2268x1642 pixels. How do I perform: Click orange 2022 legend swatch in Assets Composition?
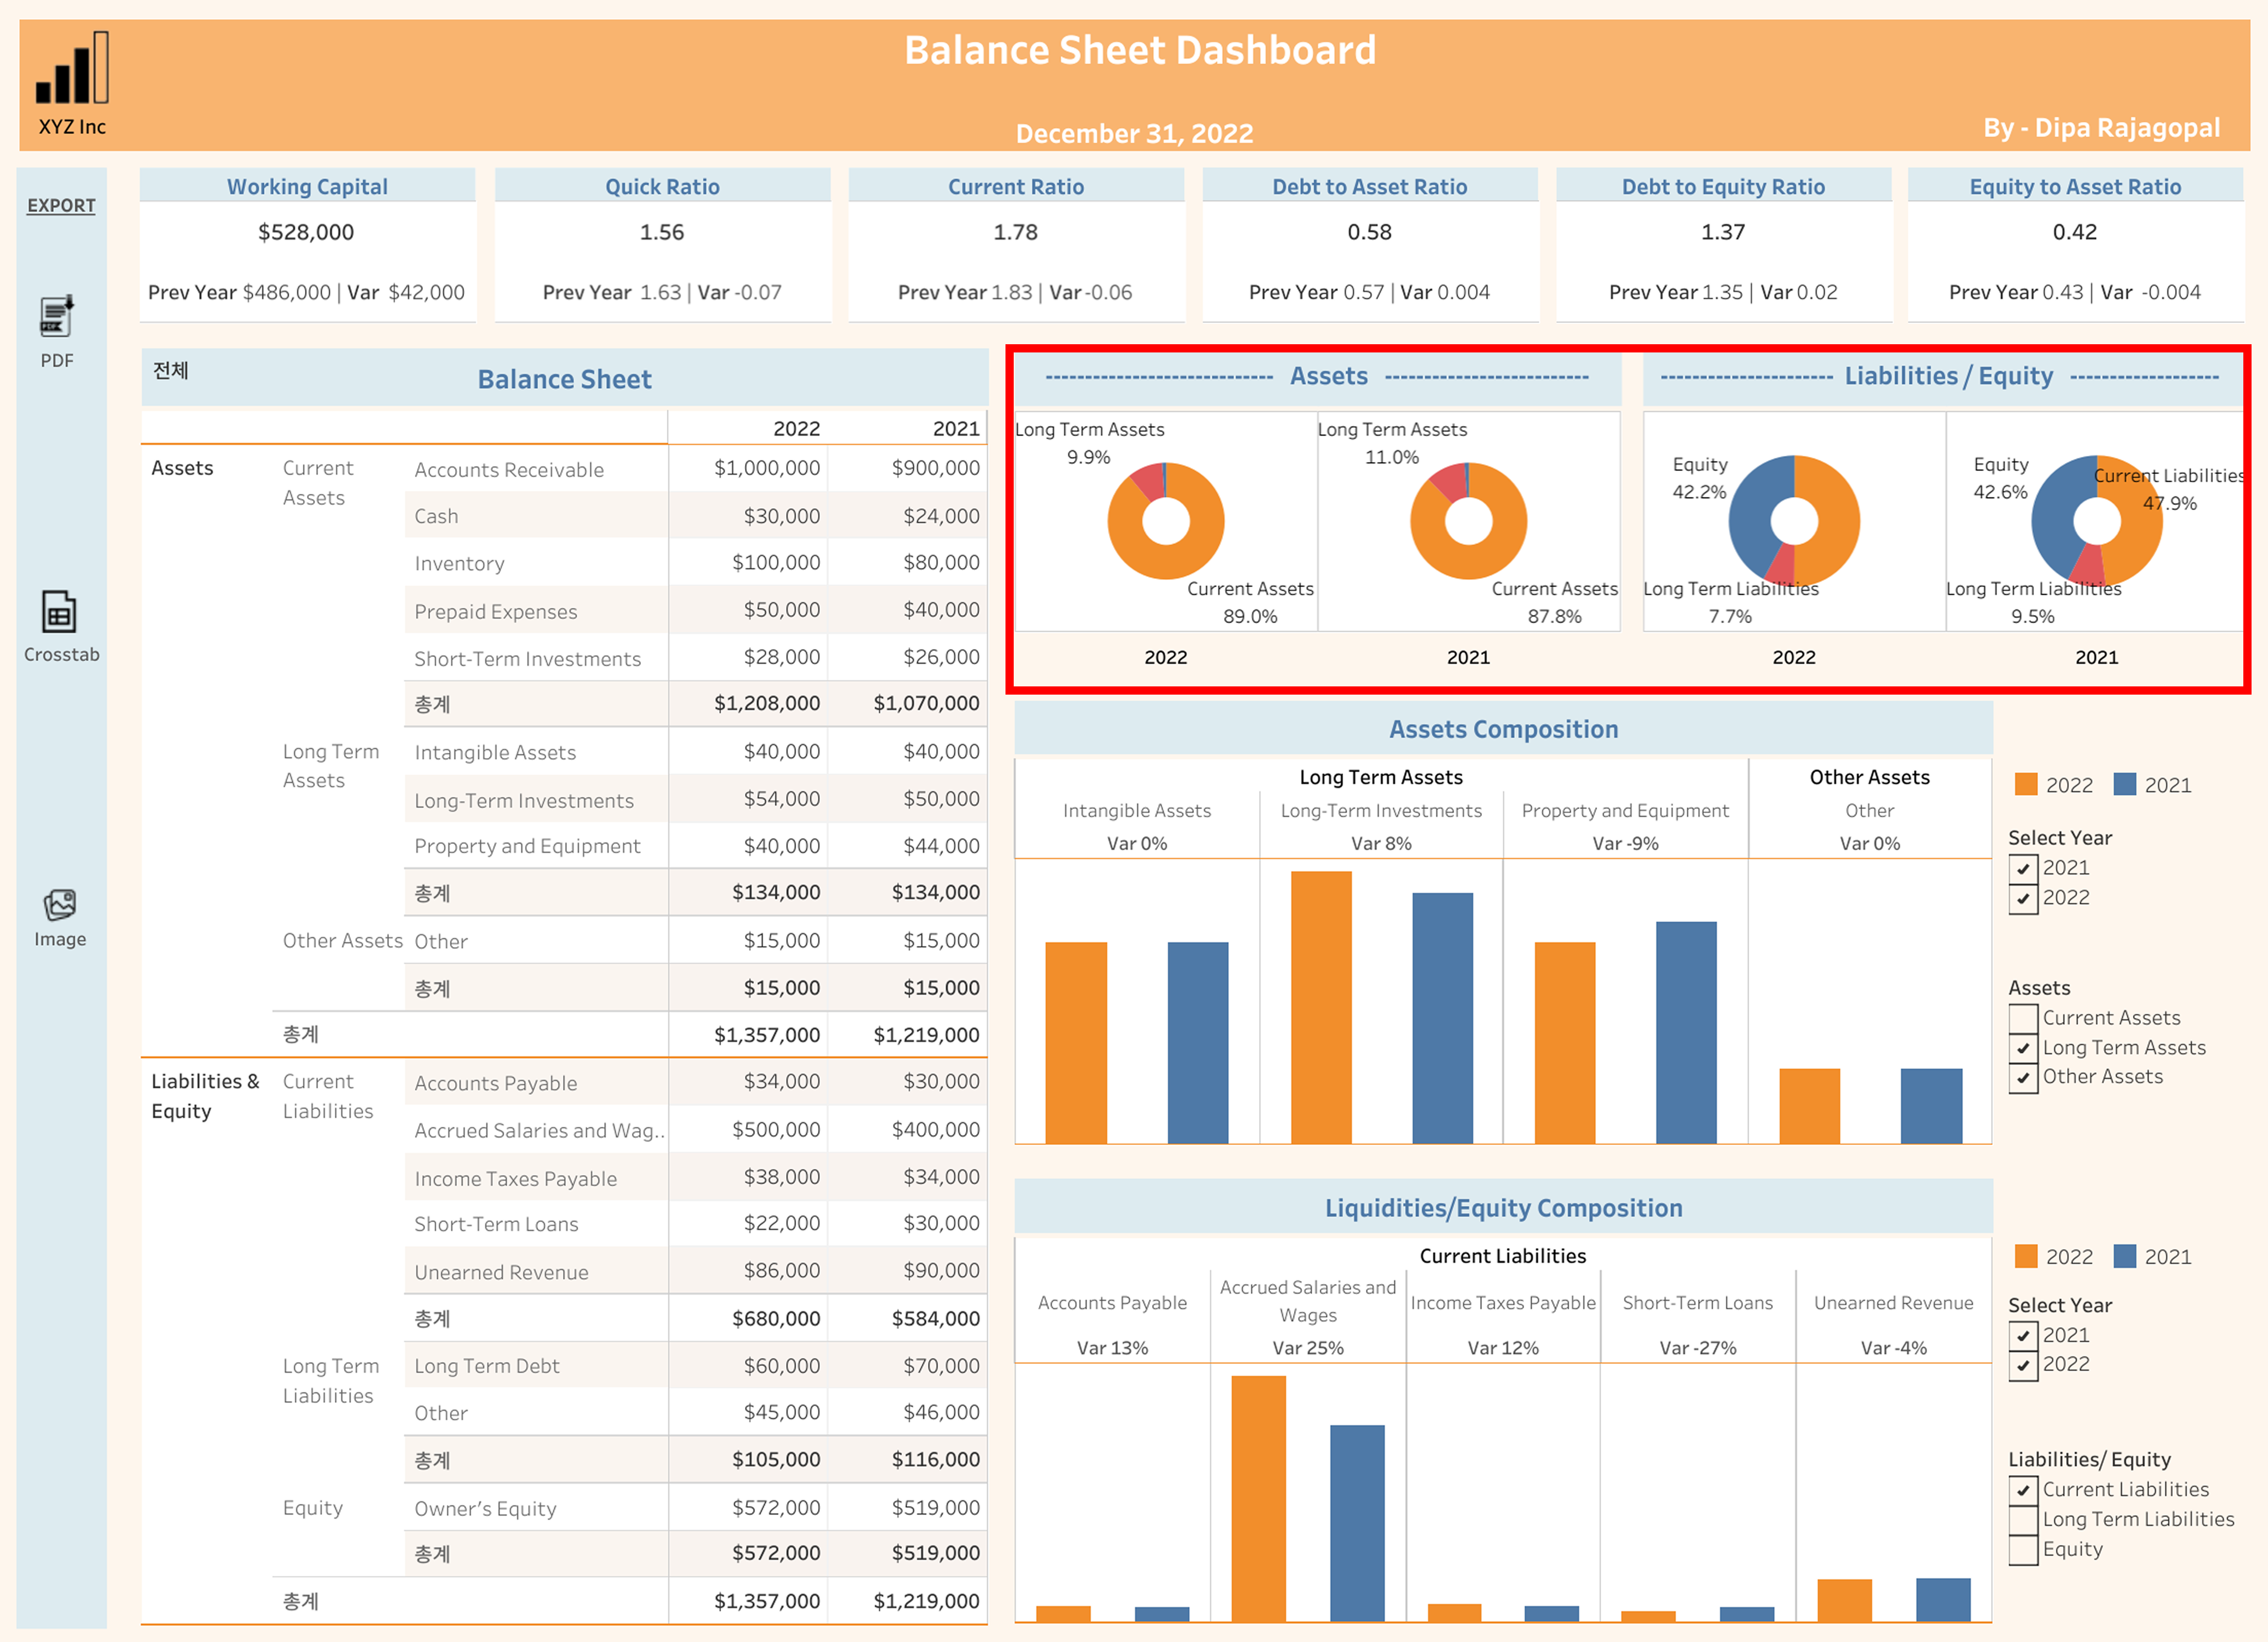click(x=2026, y=785)
